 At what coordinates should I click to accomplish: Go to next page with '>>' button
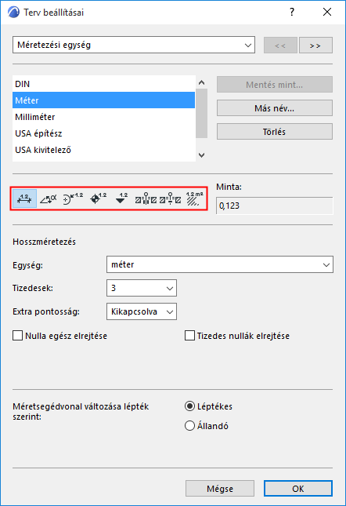[315, 46]
